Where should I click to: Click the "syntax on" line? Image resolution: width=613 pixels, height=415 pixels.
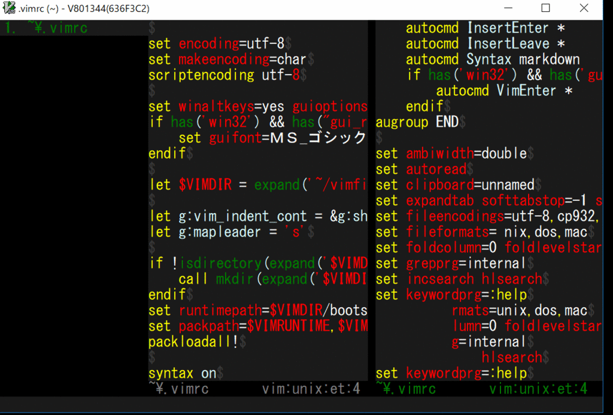[x=186, y=373]
